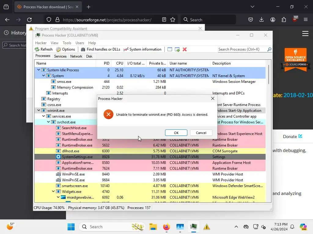Screen dimensions: 313x234
Task: Click the first WmiPrvSE.exe process icon (PID 8440)
Action: [58, 174]
